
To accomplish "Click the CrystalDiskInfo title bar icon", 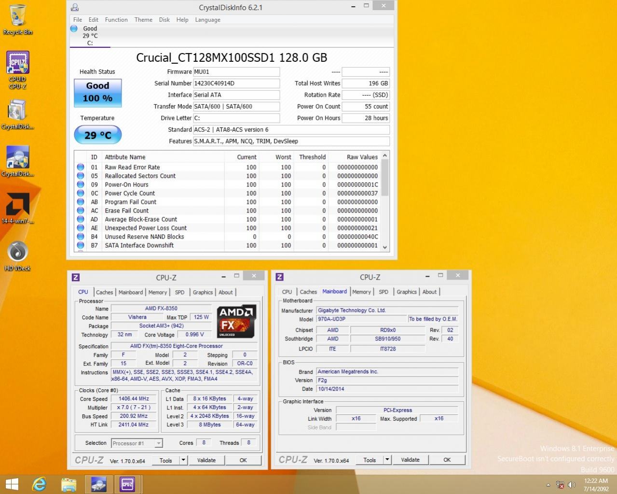I will pos(75,7).
